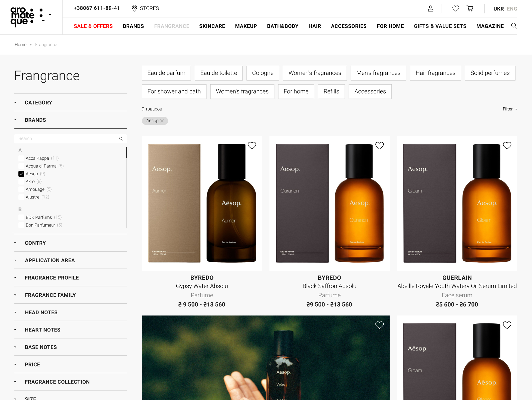Favorite the second Gloam product card
Screen dimensions: 532x400
click(x=507, y=325)
